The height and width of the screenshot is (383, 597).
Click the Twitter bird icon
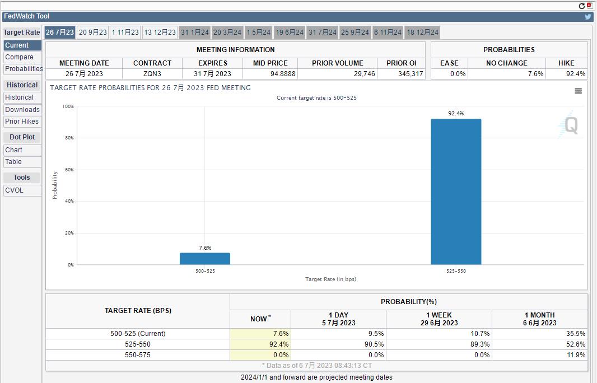tap(588, 17)
